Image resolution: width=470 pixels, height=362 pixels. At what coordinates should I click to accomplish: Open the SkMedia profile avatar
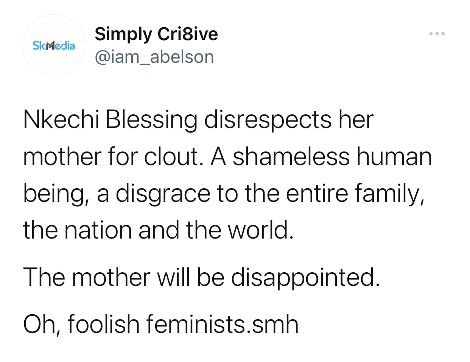(54, 45)
